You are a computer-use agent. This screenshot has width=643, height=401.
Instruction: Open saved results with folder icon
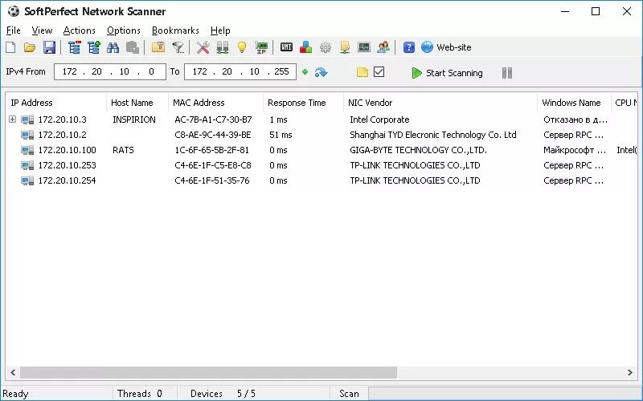click(30, 47)
